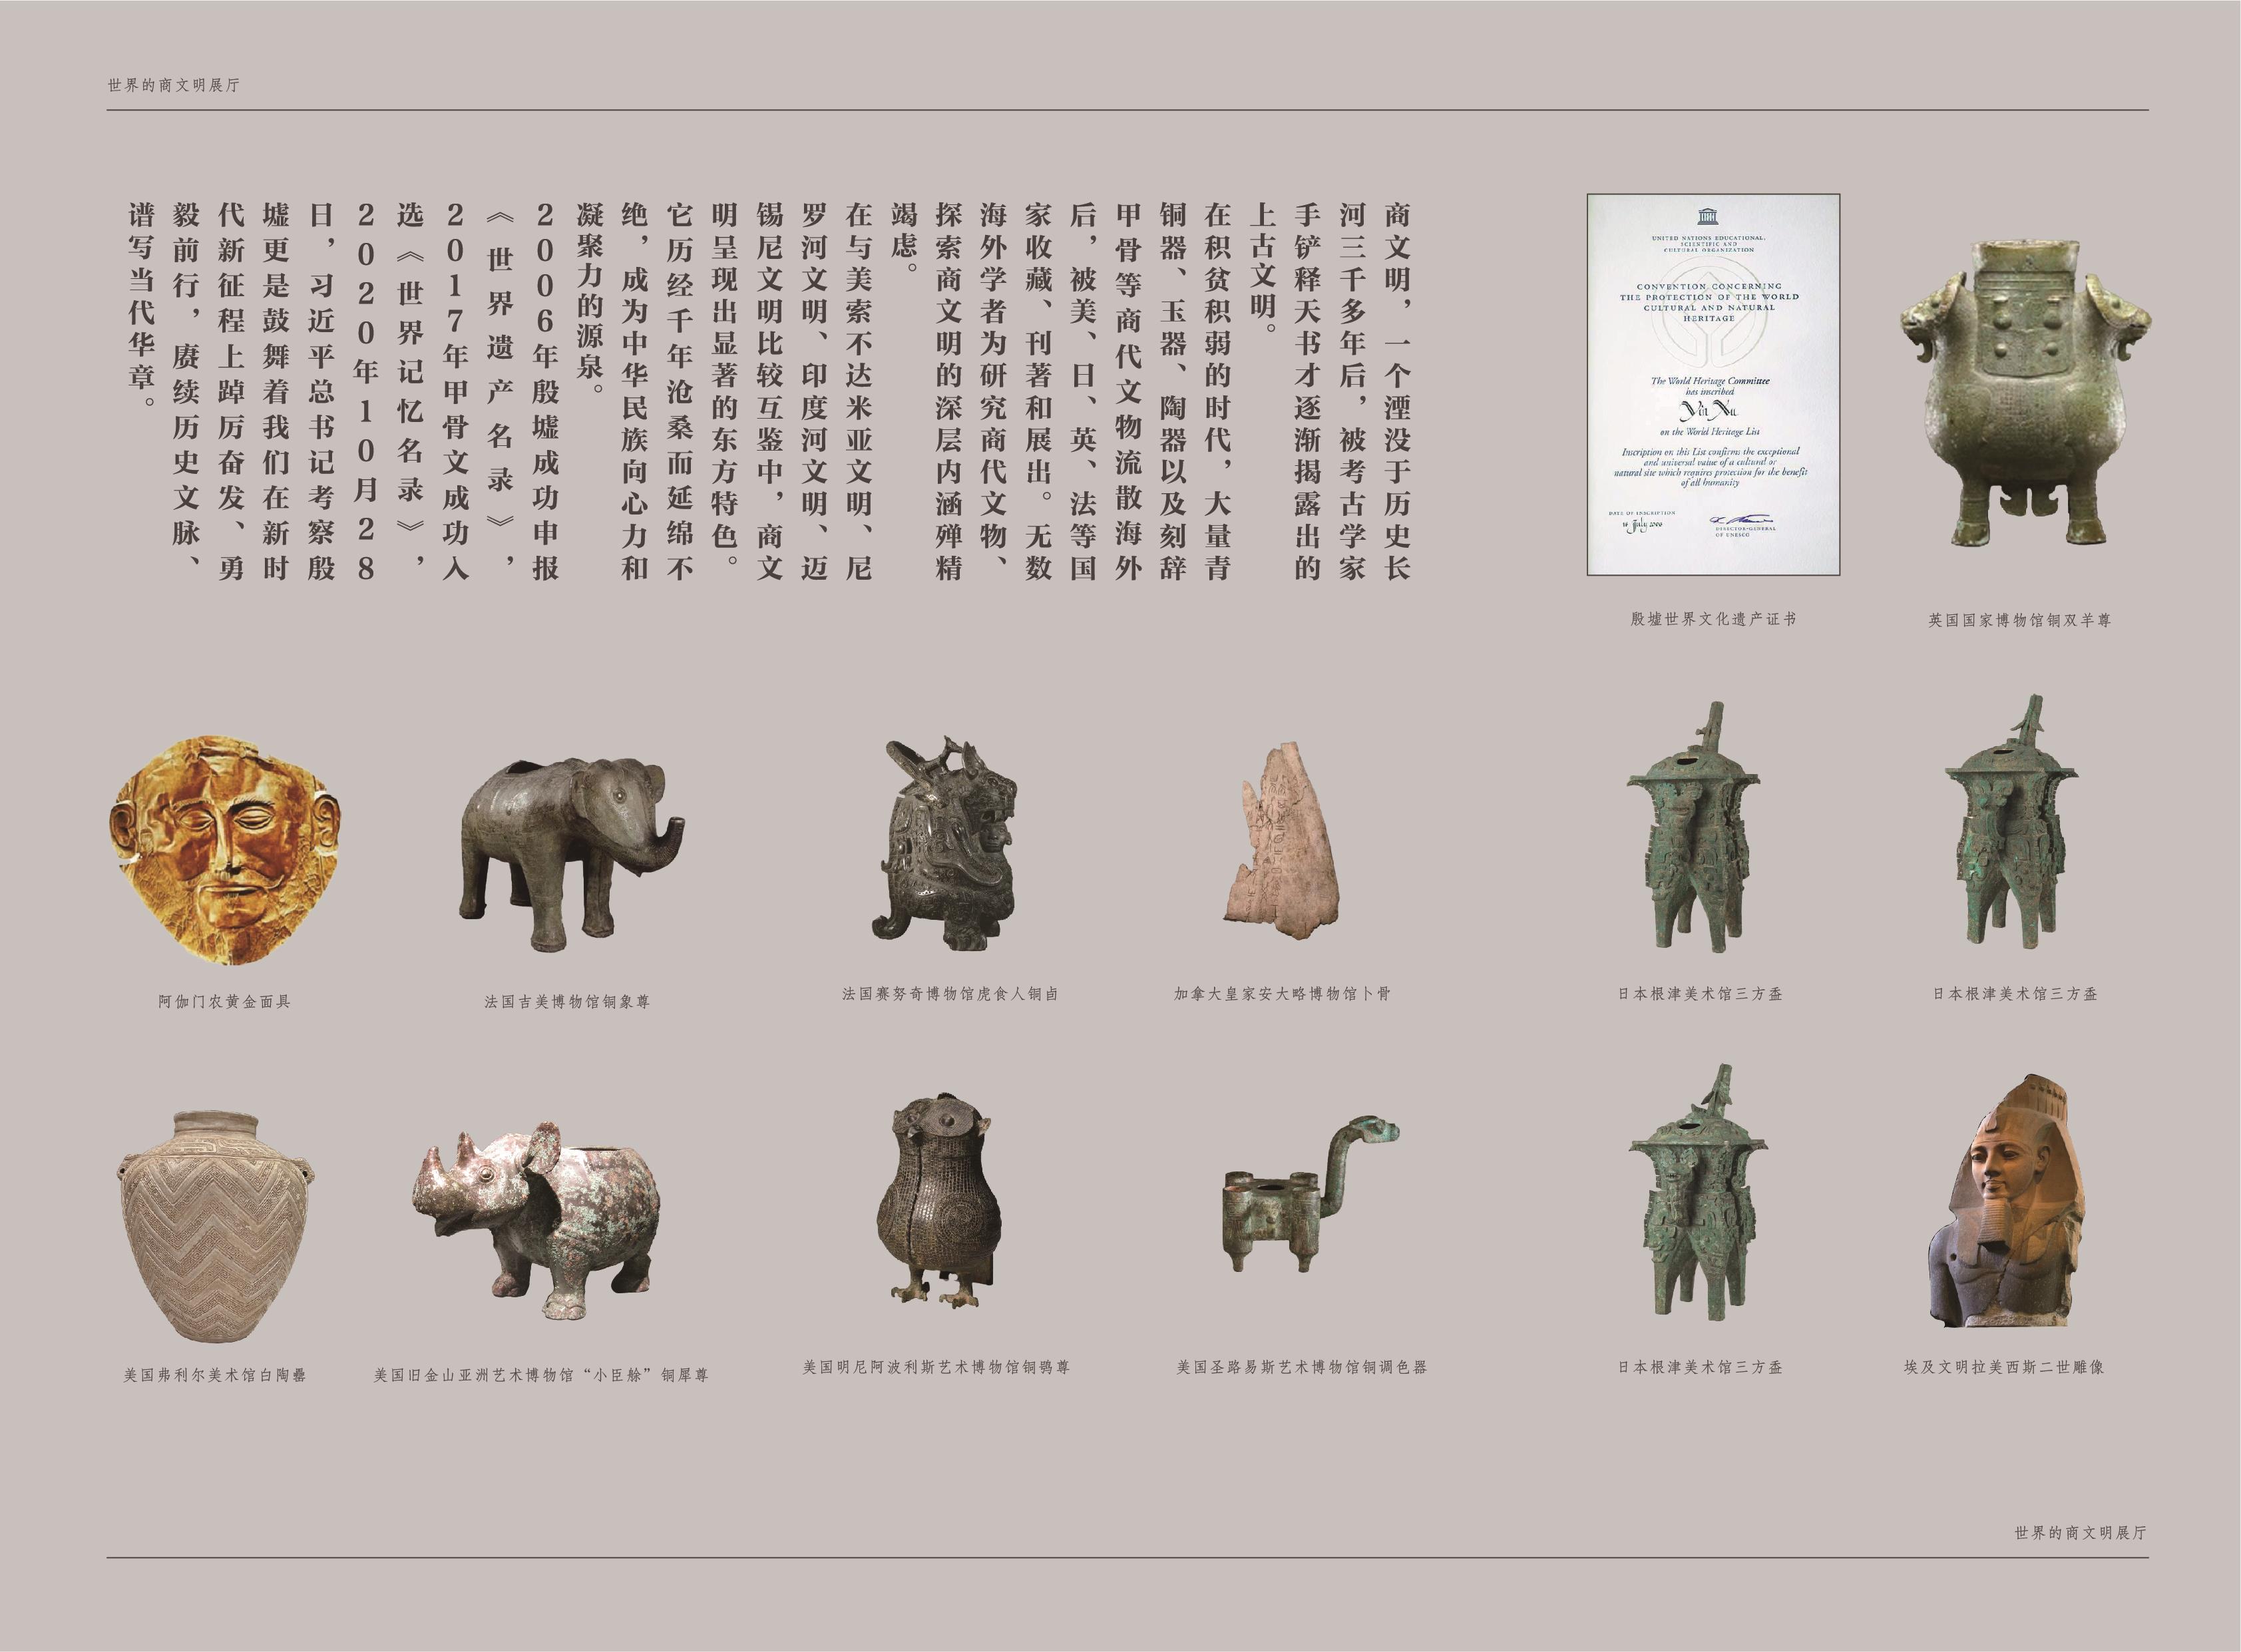Open the bronze owl zun image

pyautogui.click(x=940, y=1200)
